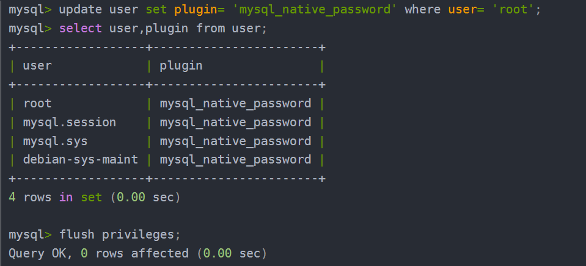Click the 'mysql_native_password' string in update statement
Screen dimensions: 586x266
pos(314,10)
